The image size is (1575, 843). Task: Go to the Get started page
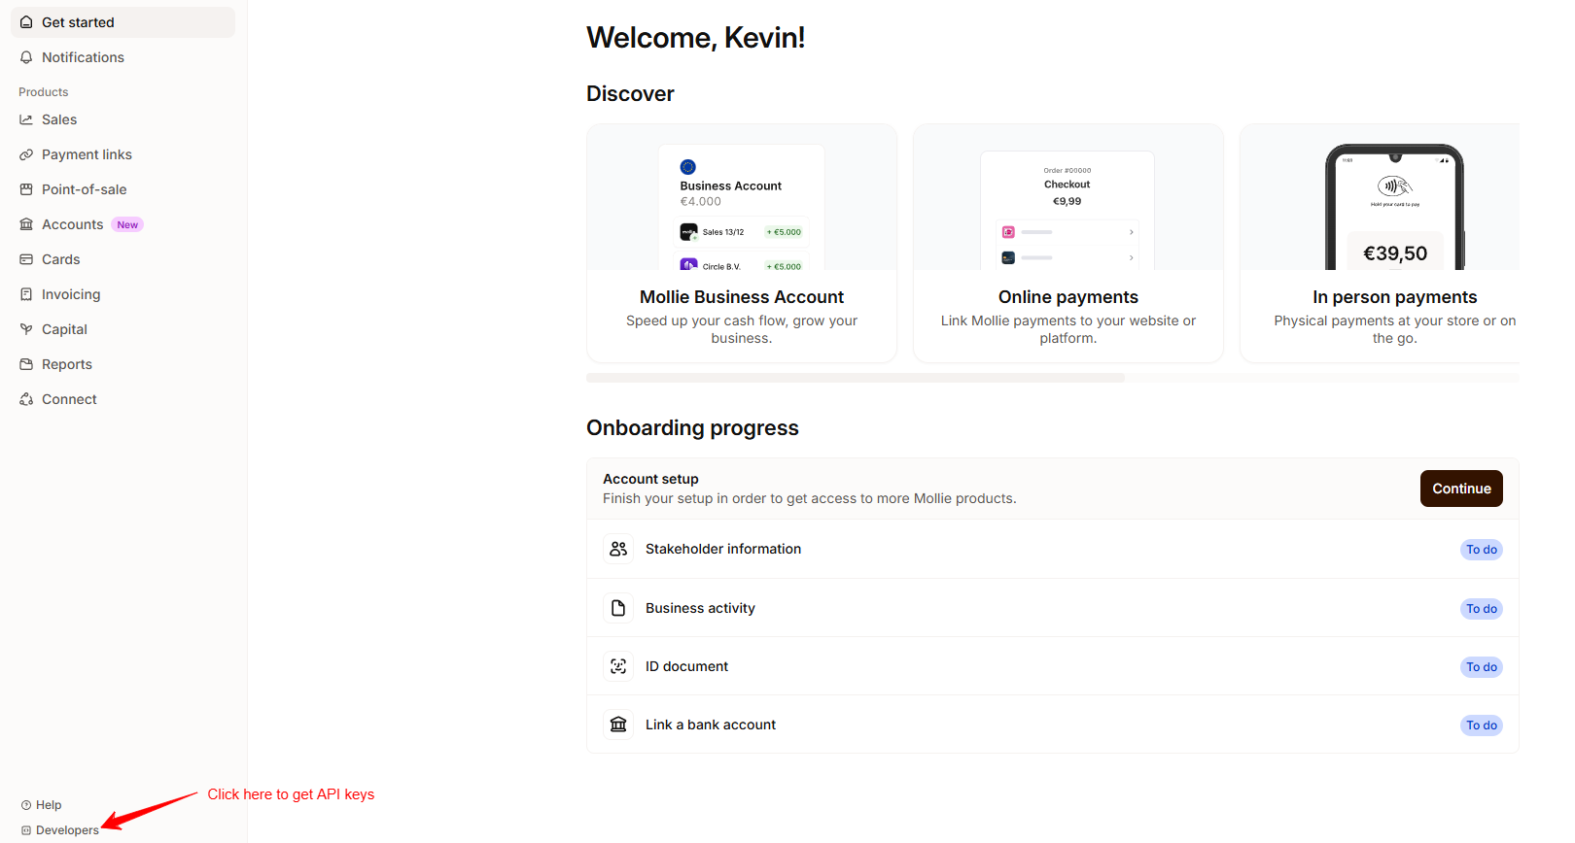click(x=78, y=22)
